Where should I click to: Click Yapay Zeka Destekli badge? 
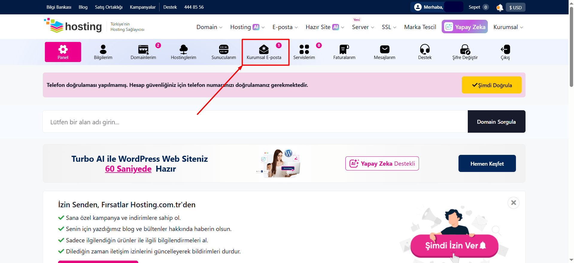(382, 164)
